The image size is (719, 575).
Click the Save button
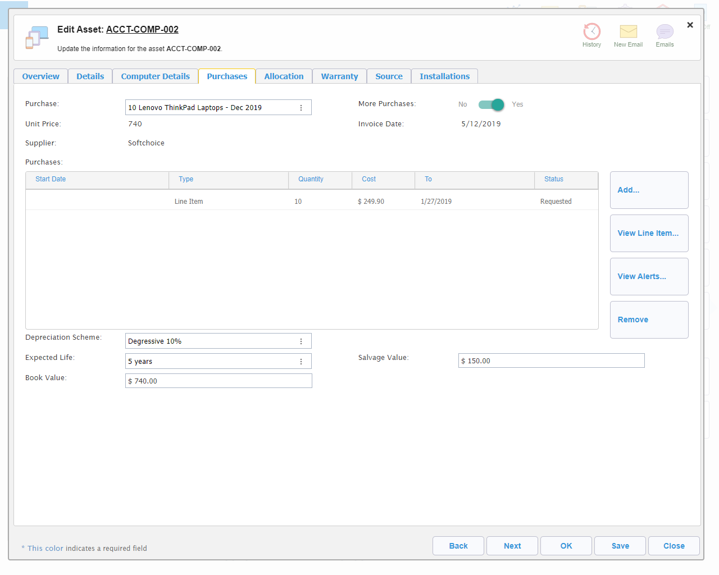(x=620, y=546)
